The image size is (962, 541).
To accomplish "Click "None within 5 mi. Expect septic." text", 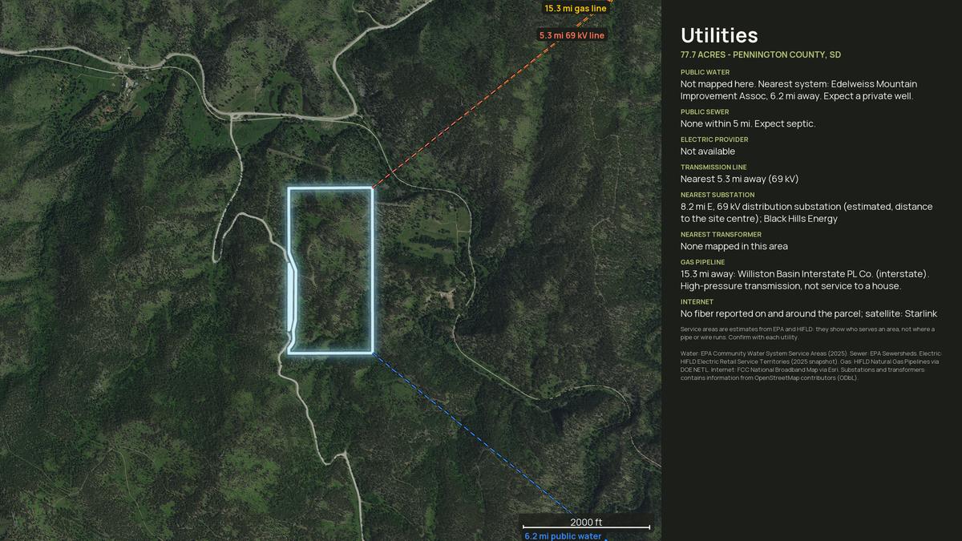I will pyautogui.click(x=748, y=123).
